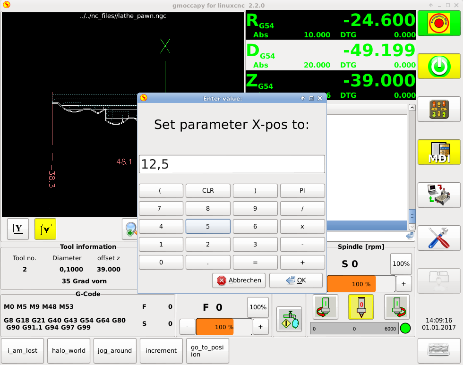Run the halo_world macro
This screenshot has height=365, width=463.
(x=69, y=351)
